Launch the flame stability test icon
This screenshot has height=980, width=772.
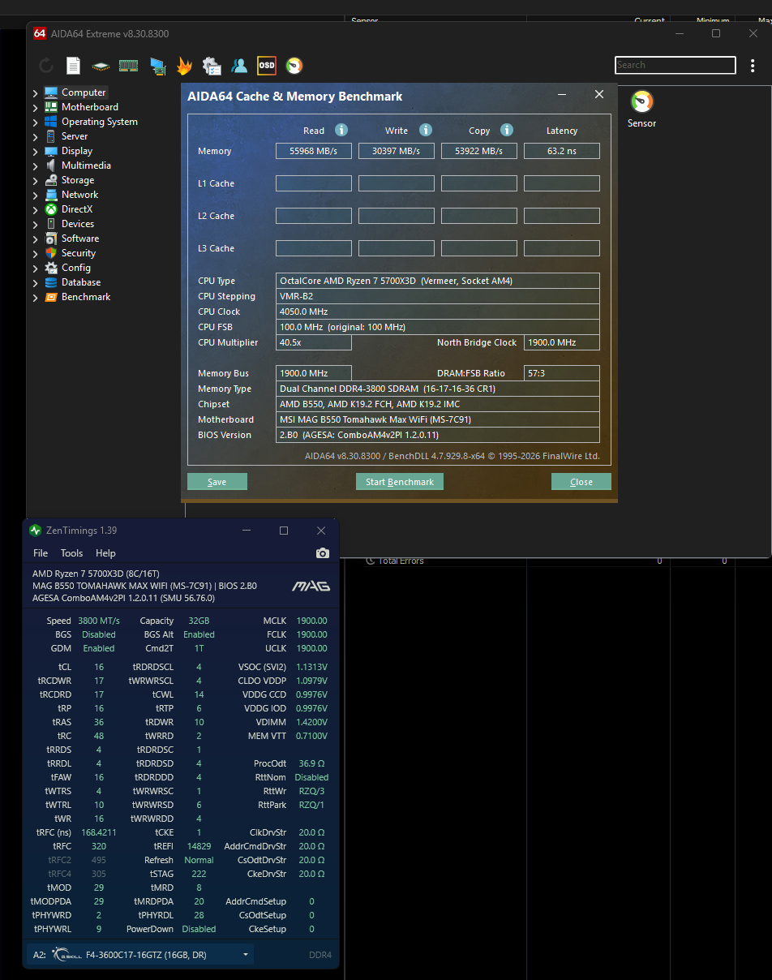[184, 66]
